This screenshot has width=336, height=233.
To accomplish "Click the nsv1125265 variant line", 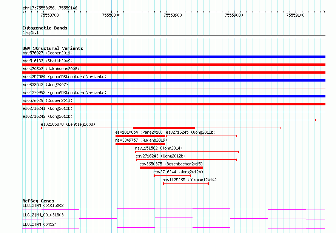I will point(186,184).
